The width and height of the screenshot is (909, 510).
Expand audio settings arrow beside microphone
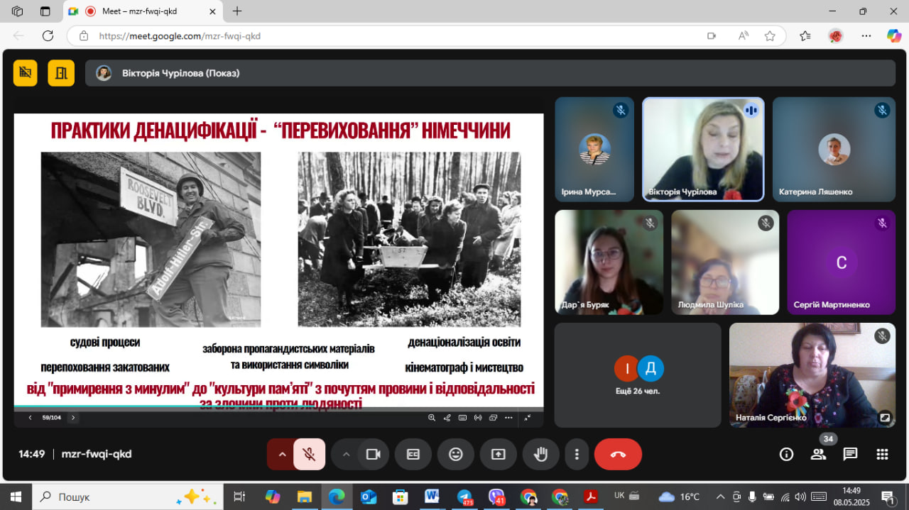[x=282, y=454]
